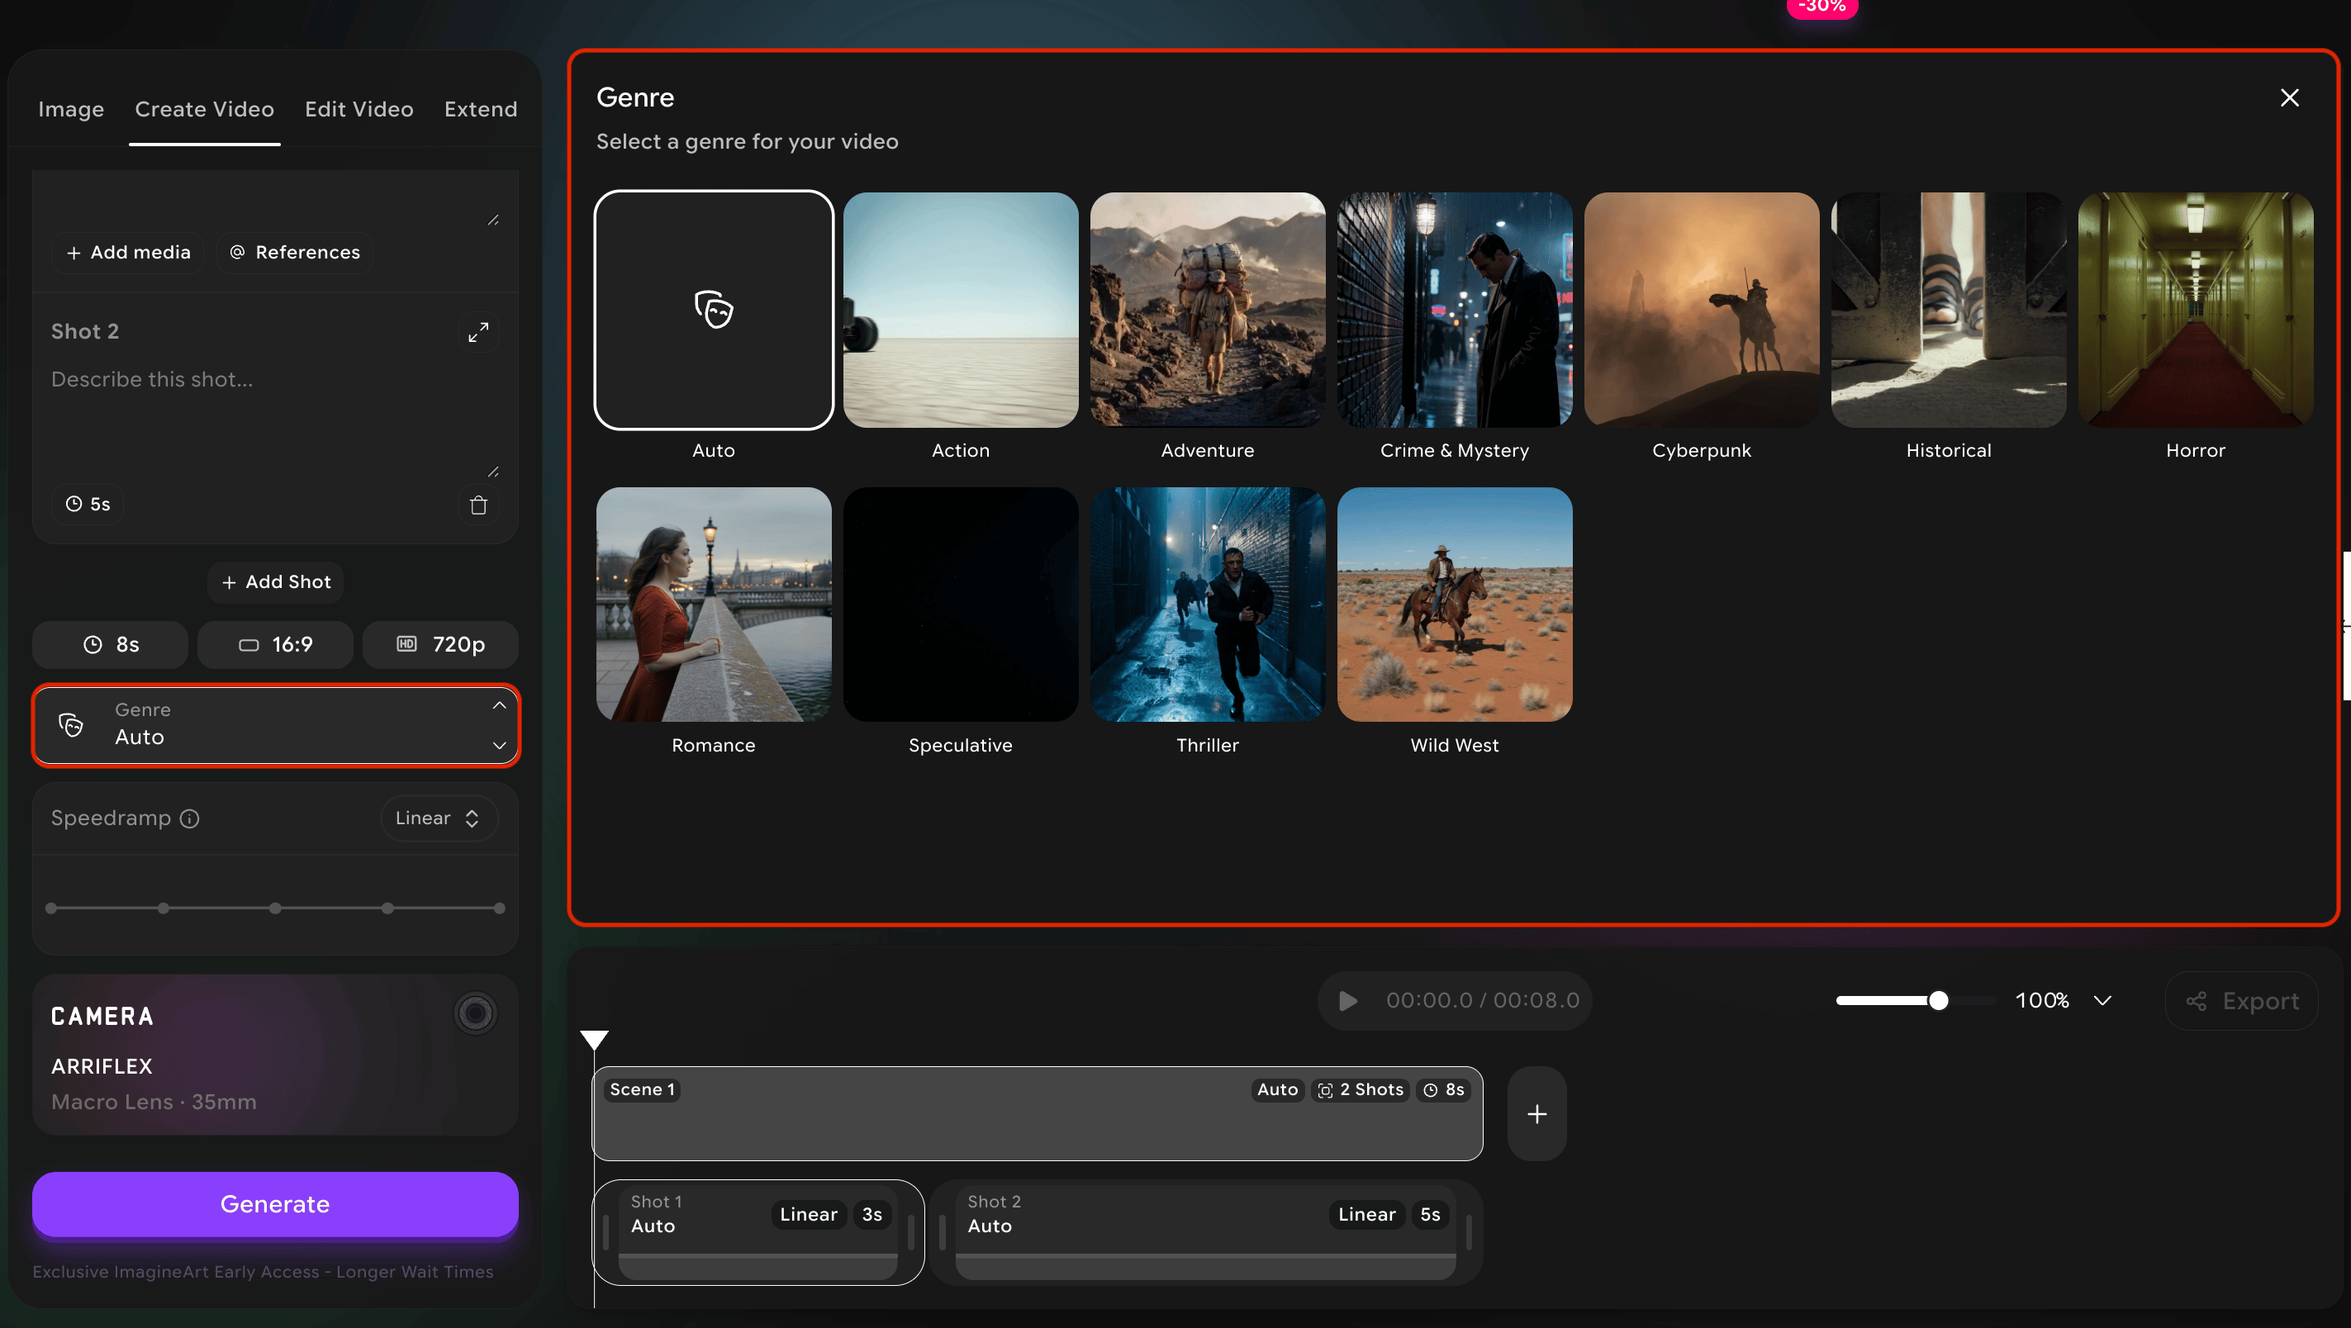The height and width of the screenshot is (1328, 2351).
Task: Click the Scene 1 Auto genre badge
Action: pos(1278,1091)
